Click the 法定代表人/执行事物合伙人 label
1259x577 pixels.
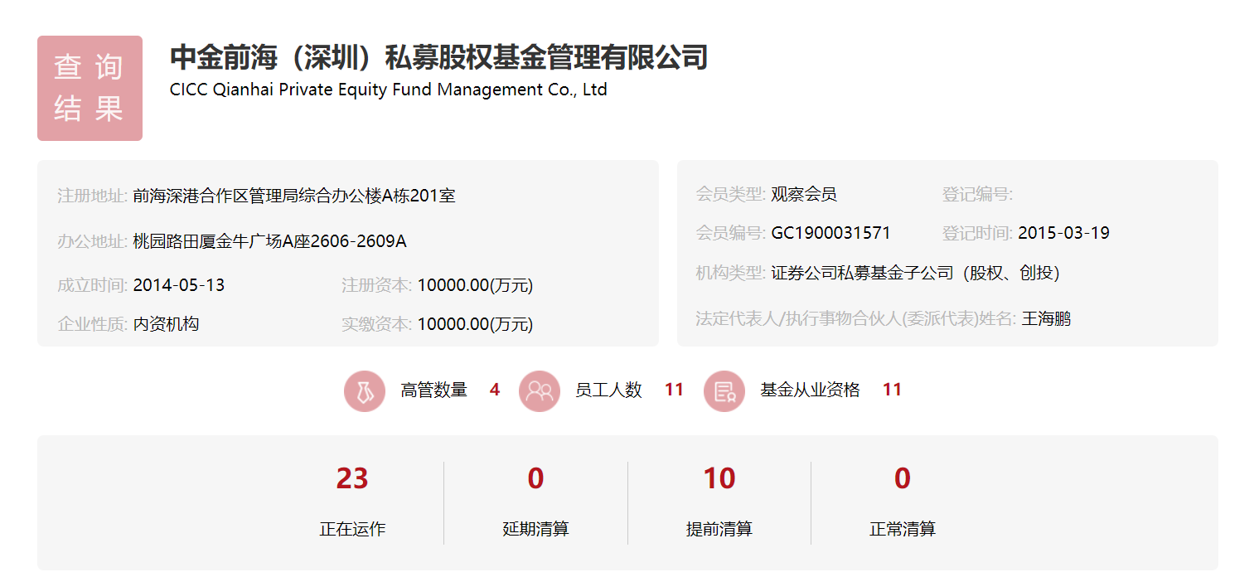(856, 318)
